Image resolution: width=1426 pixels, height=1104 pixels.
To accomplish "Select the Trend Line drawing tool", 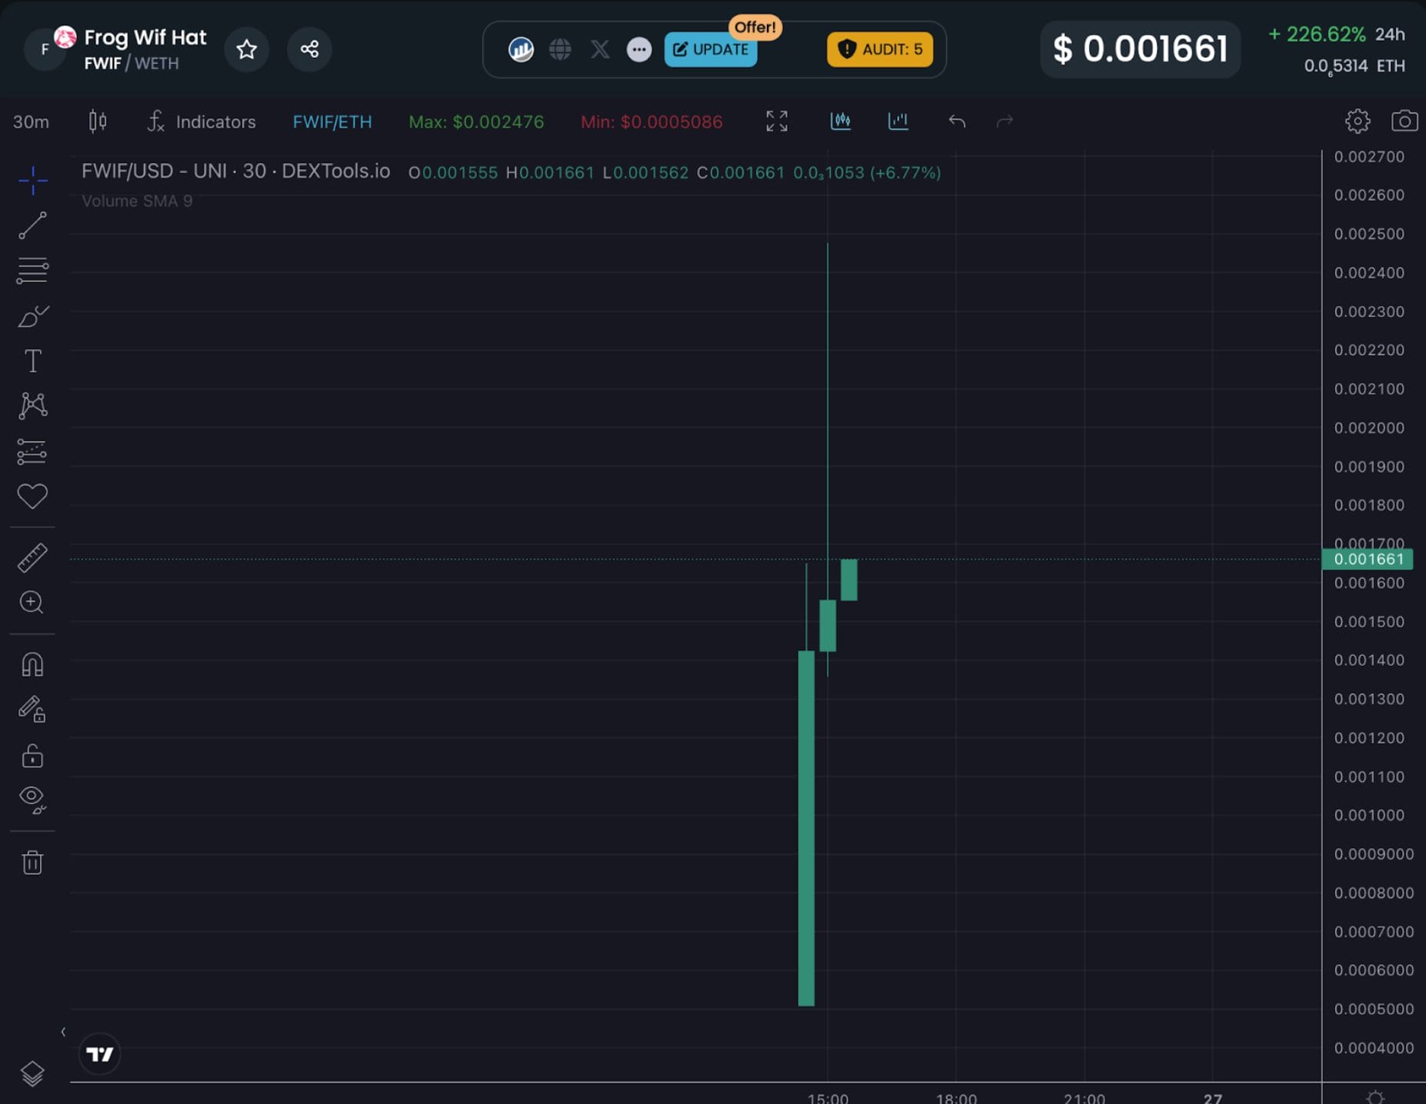I will point(32,226).
